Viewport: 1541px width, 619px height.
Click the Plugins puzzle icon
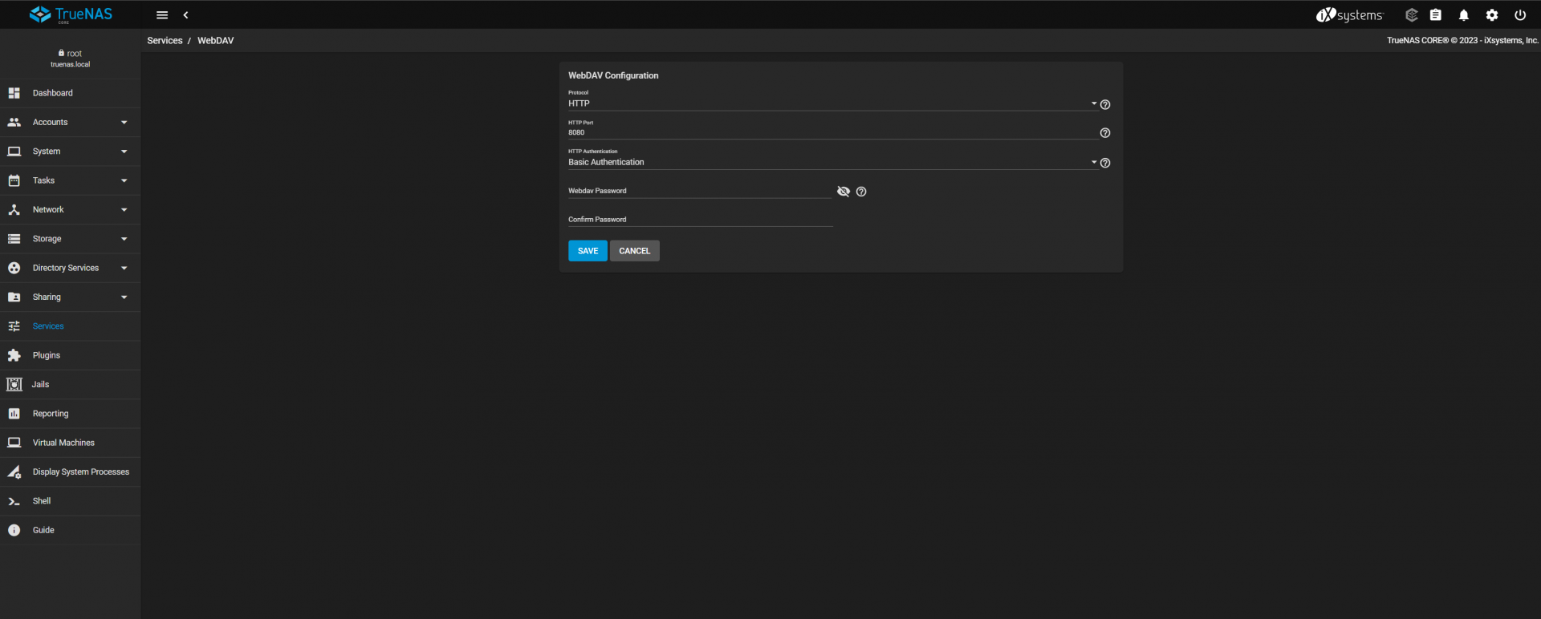[x=14, y=355]
